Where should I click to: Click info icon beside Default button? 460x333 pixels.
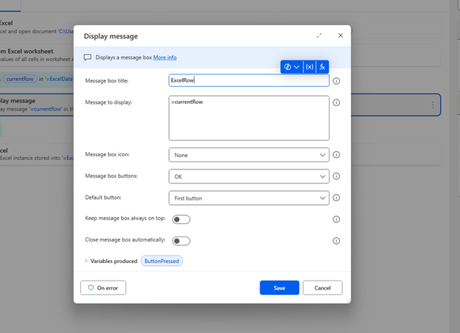(336, 198)
